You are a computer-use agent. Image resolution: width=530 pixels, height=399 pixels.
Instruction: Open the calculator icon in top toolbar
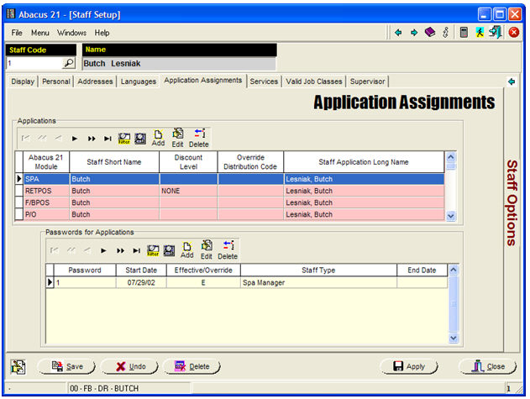tap(464, 33)
